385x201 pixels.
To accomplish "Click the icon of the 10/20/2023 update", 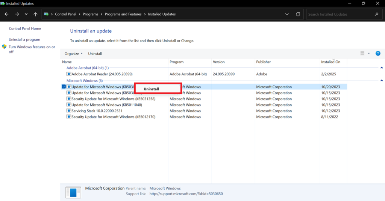I will 69,87.
